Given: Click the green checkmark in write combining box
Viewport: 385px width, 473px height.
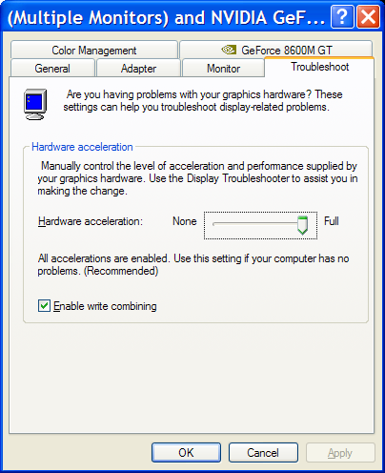Looking at the screenshot, I should click(44, 306).
